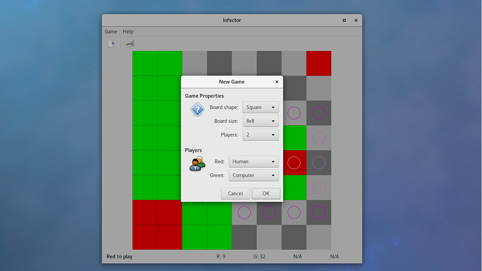Change the Board size from 8x8
The height and width of the screenshot is (271, 482).
[x=260, y=121]
